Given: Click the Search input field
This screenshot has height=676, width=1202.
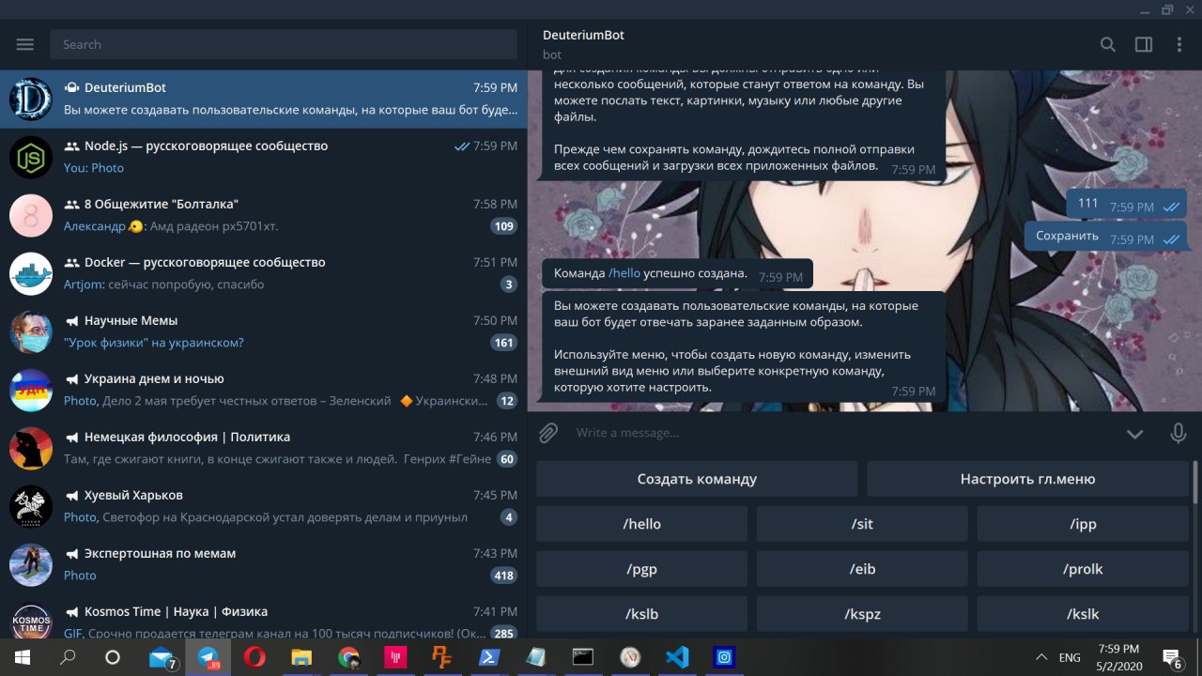Looking at the screenshot, I should (284, 44).
